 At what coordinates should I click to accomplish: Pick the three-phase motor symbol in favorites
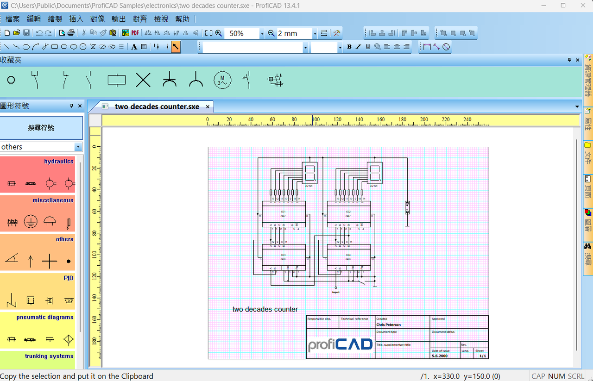tap(222, 80)
